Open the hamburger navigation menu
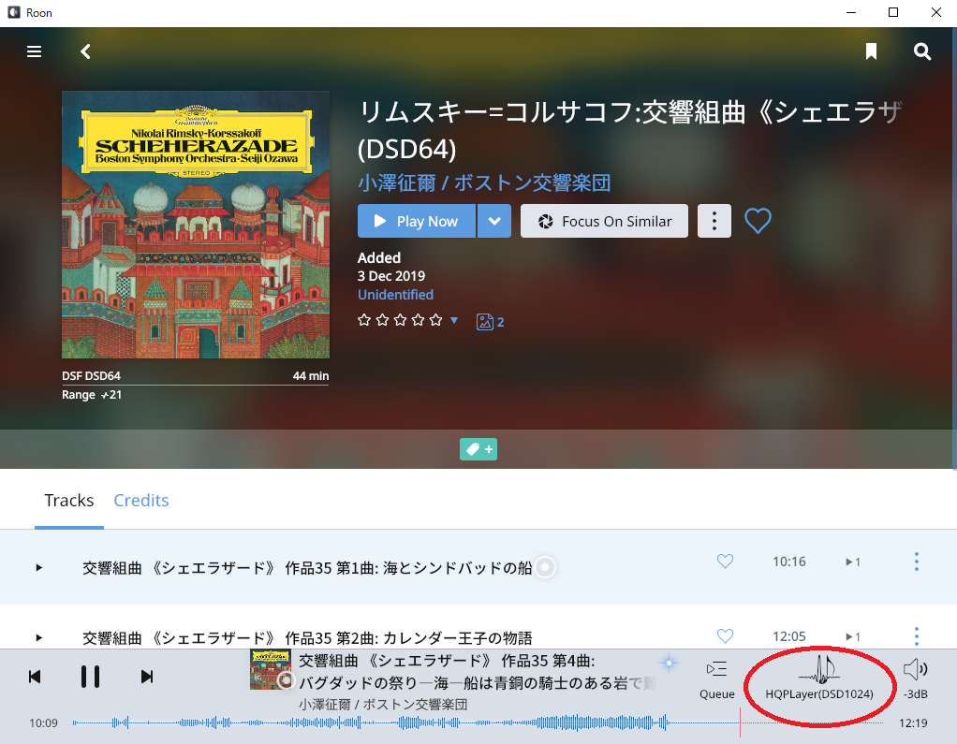The height and width of the screenshot is (744, 957). [35, 51]
